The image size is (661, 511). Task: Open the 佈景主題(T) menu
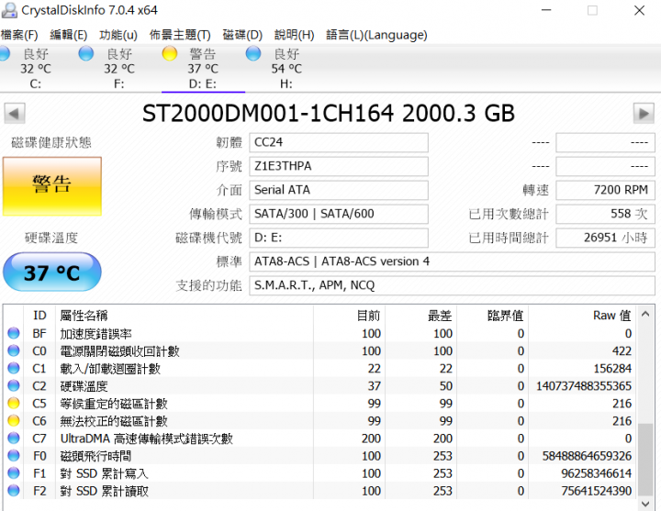[180, 35]
